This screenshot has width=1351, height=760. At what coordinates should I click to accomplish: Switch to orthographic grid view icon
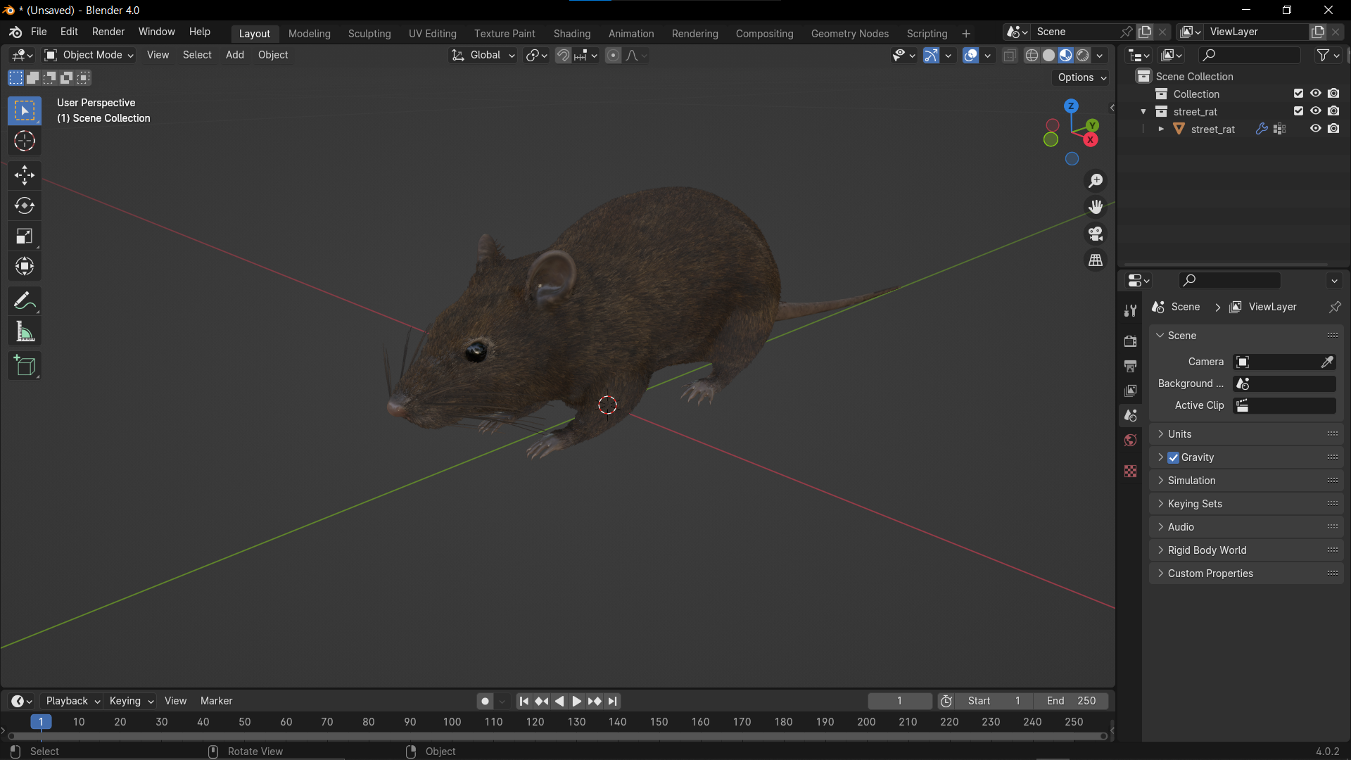tap(1096, 260)
